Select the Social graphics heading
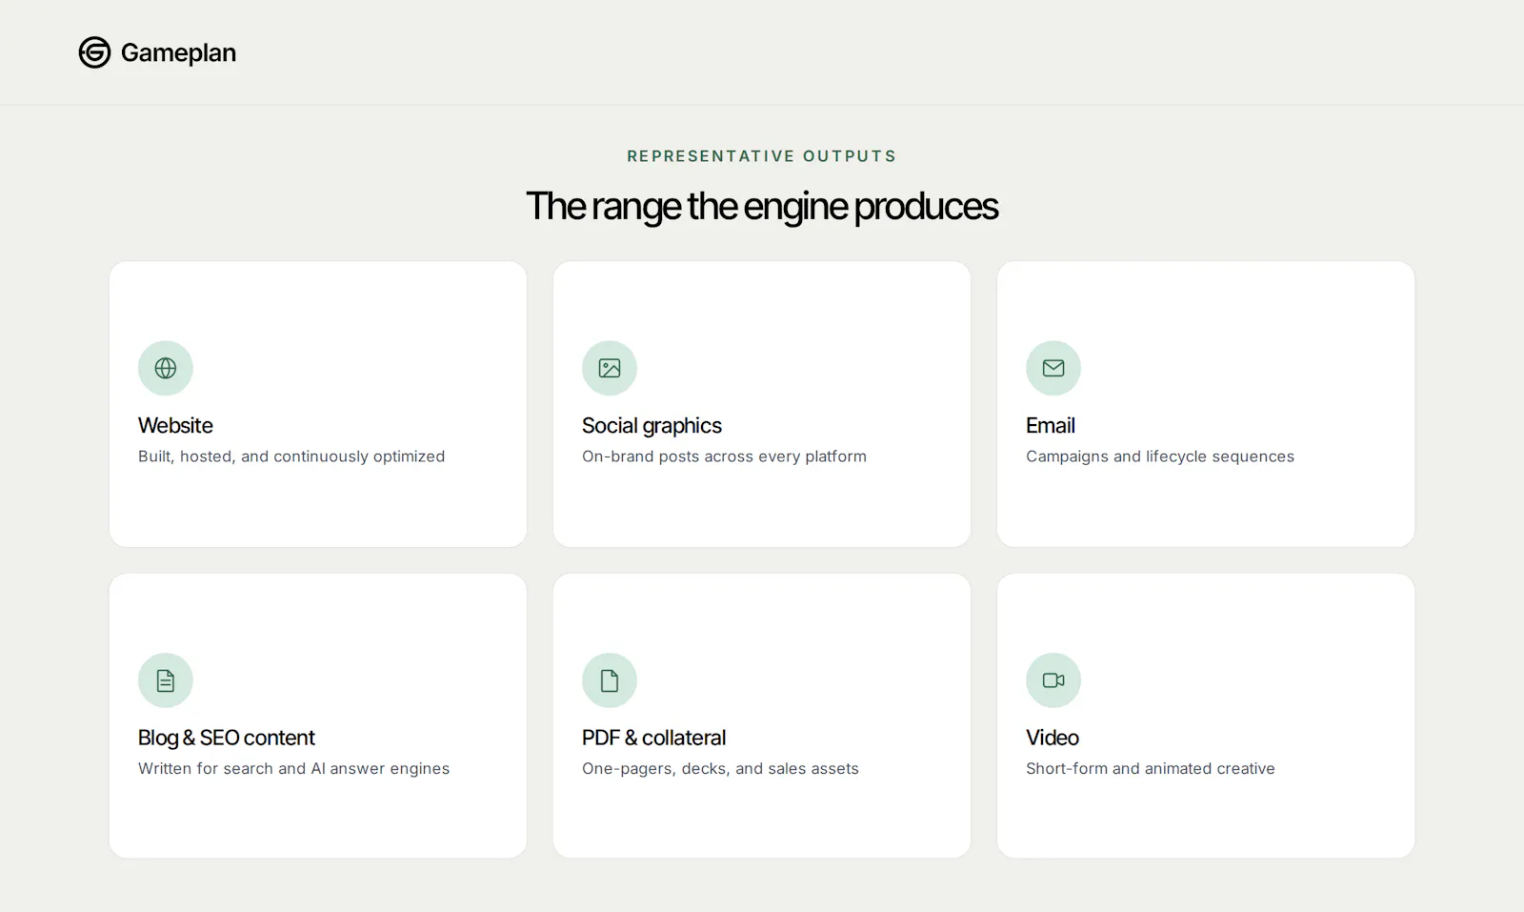This screenshot has height=912, width=1524. (652, 426)
